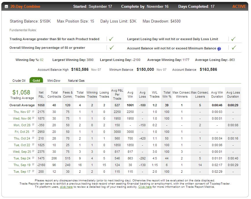Click the Largest Winning Day 3890 text
The image size is (251, 199).
coord(73,60)
